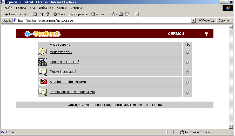
Task: Open the Вид menu
Action: pos(32,8)
